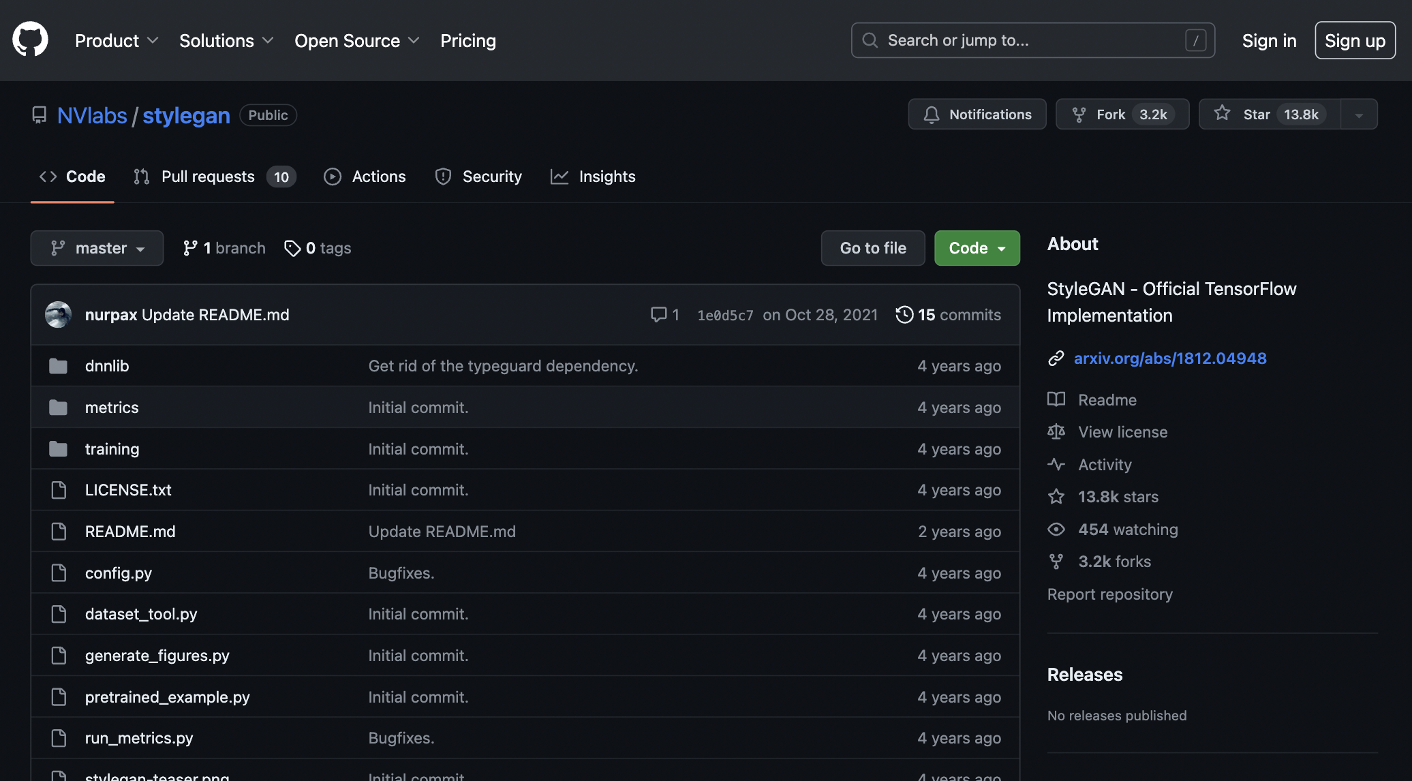Click the nurpax avatar thumbnail
The height and width of the screenshot is (781, 1412).
[x=58, y=315]
